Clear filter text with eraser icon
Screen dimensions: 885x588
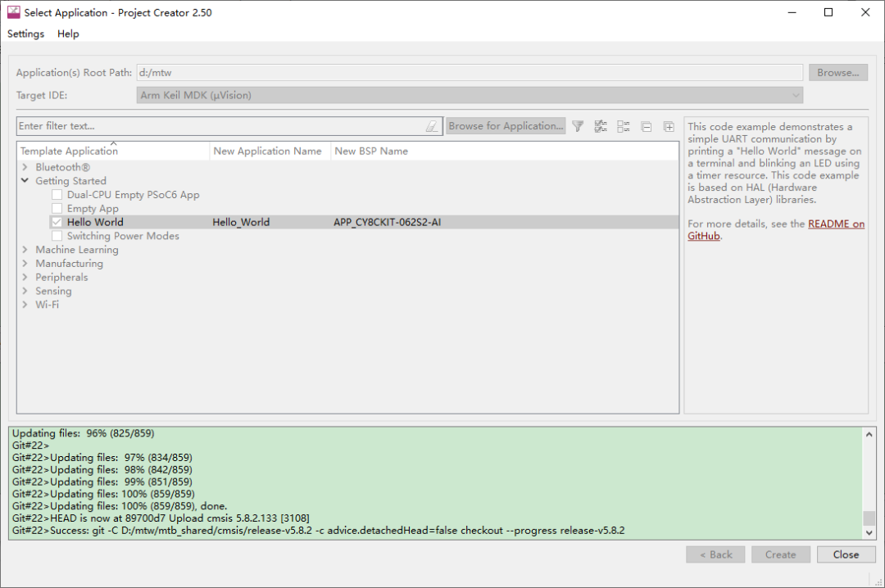point(432,126)
